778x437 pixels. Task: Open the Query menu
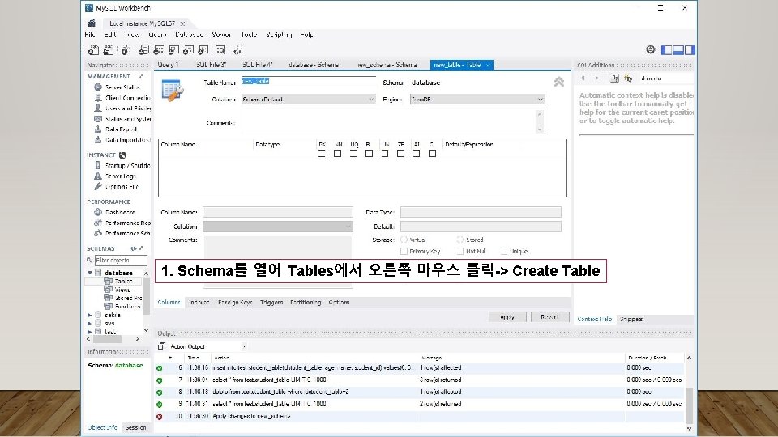[x=157, y=35]
